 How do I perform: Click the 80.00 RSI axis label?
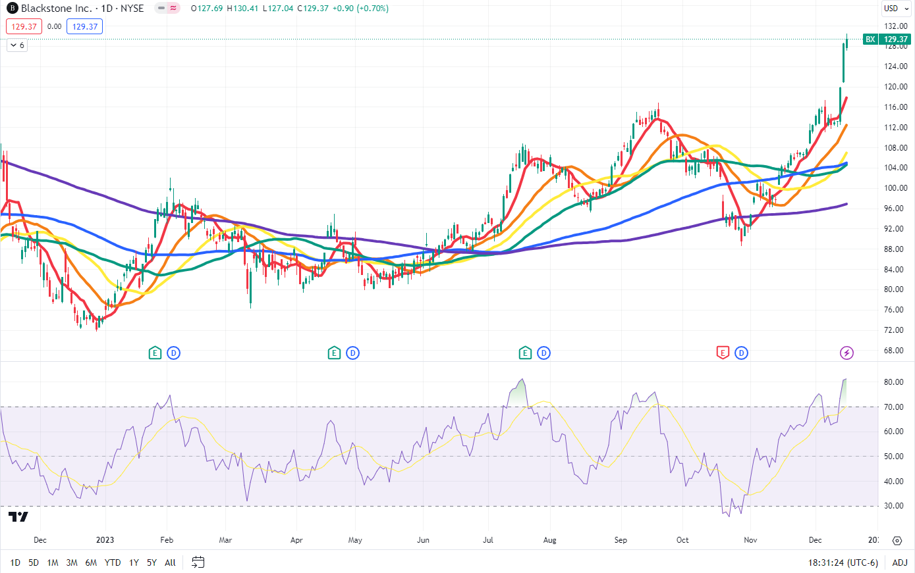[894, 382]
